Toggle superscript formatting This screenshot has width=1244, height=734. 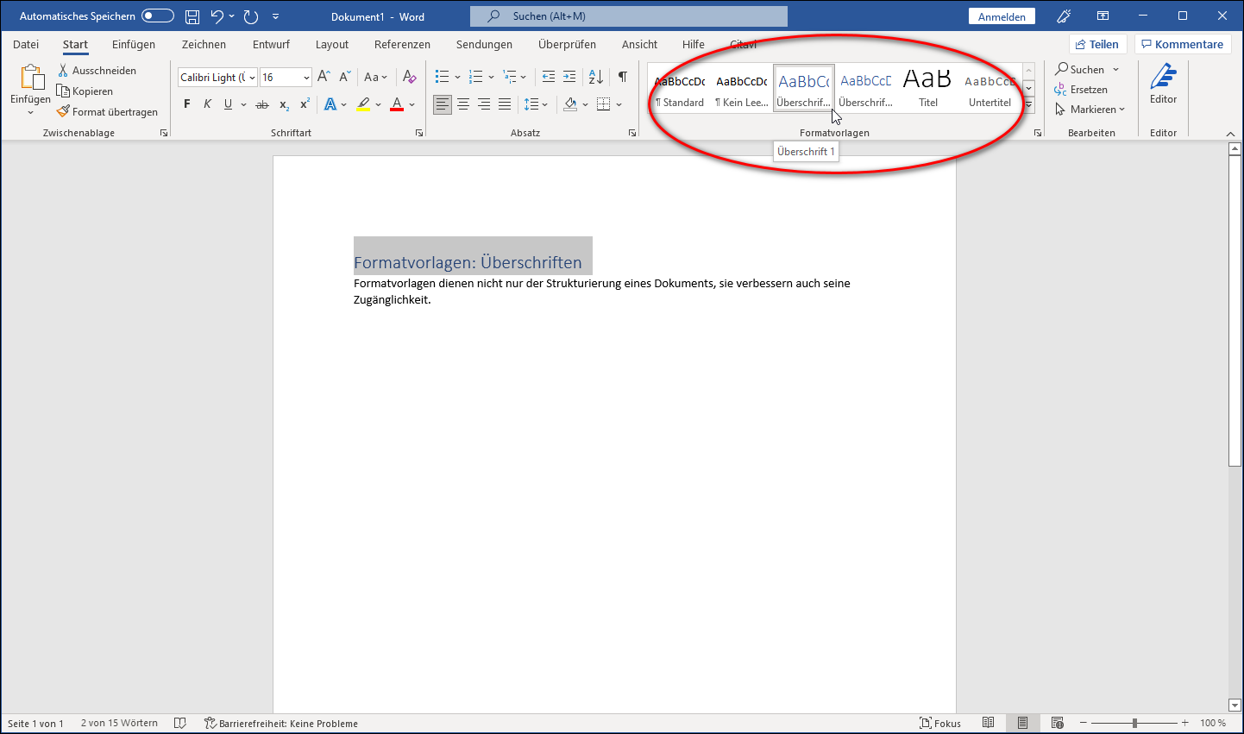(x=305, y=104)
